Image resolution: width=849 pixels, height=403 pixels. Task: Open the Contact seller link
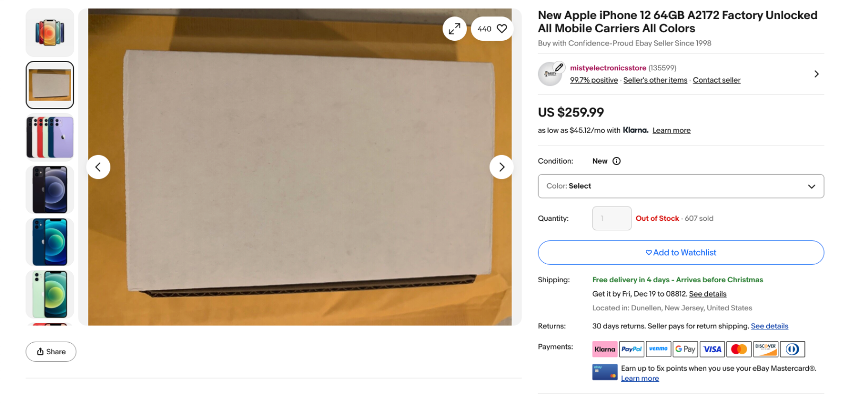point(716,80)
